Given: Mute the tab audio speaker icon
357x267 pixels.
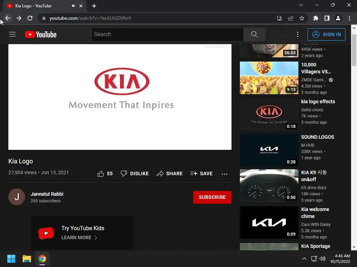Looking at the screenshot, I should pos(73,6).
